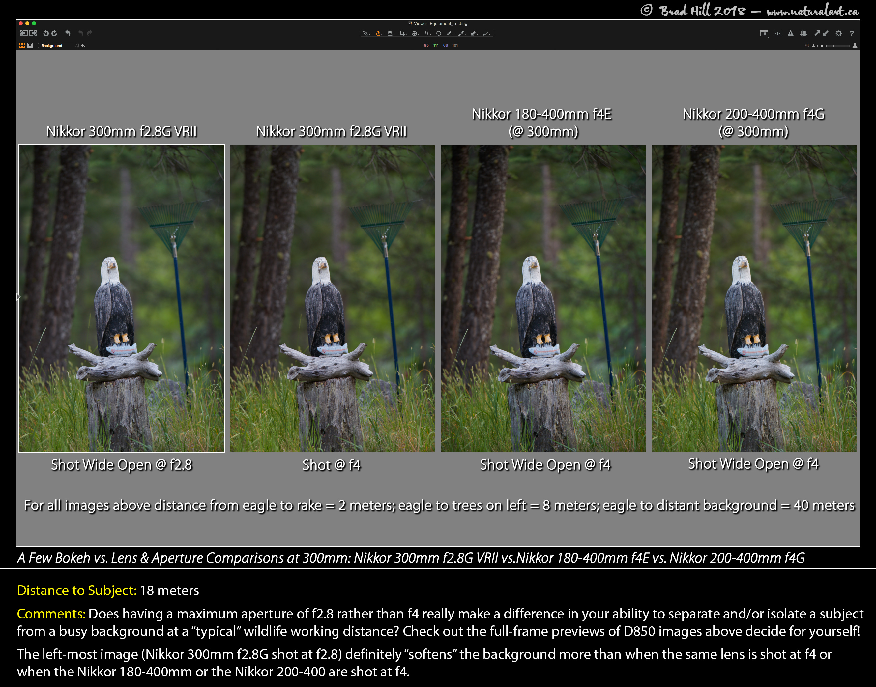The image size is (876, 687).
Task: Open dropdown arrow beside Keystone tool
Action: (431, 35)
